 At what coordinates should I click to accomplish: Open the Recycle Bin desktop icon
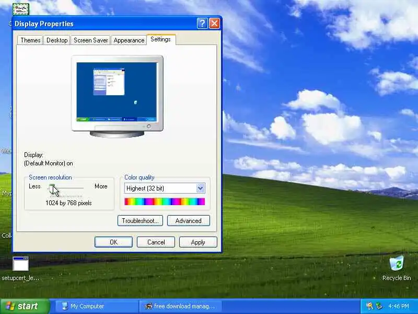click(x=397, y=268)
